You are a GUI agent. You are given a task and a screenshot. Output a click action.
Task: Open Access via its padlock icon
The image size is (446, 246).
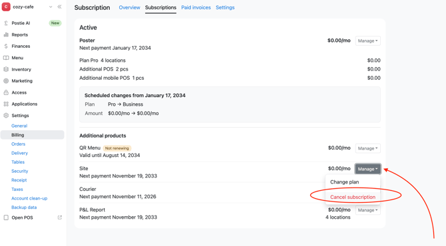coord(6,92)
